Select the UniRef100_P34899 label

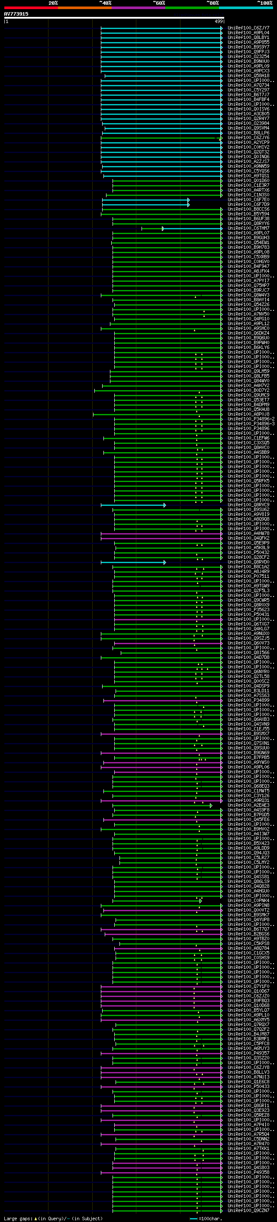(248, 700)
